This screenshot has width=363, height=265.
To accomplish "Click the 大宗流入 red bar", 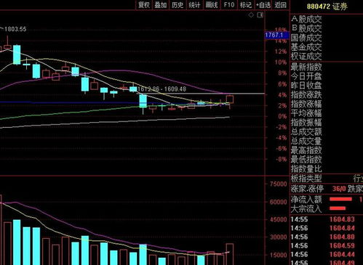I will click(x=338, y=208).
